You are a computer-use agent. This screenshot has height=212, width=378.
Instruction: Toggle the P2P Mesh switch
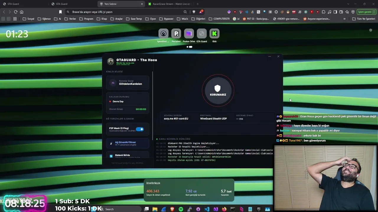click(140, 129)
